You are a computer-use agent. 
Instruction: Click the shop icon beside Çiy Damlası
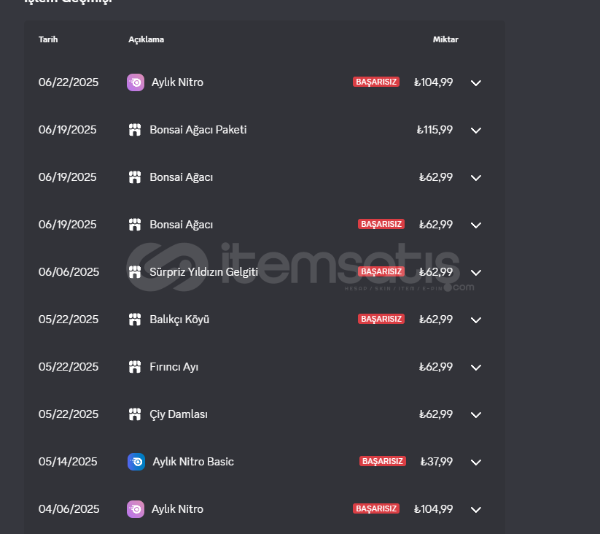tap(135, 414)
